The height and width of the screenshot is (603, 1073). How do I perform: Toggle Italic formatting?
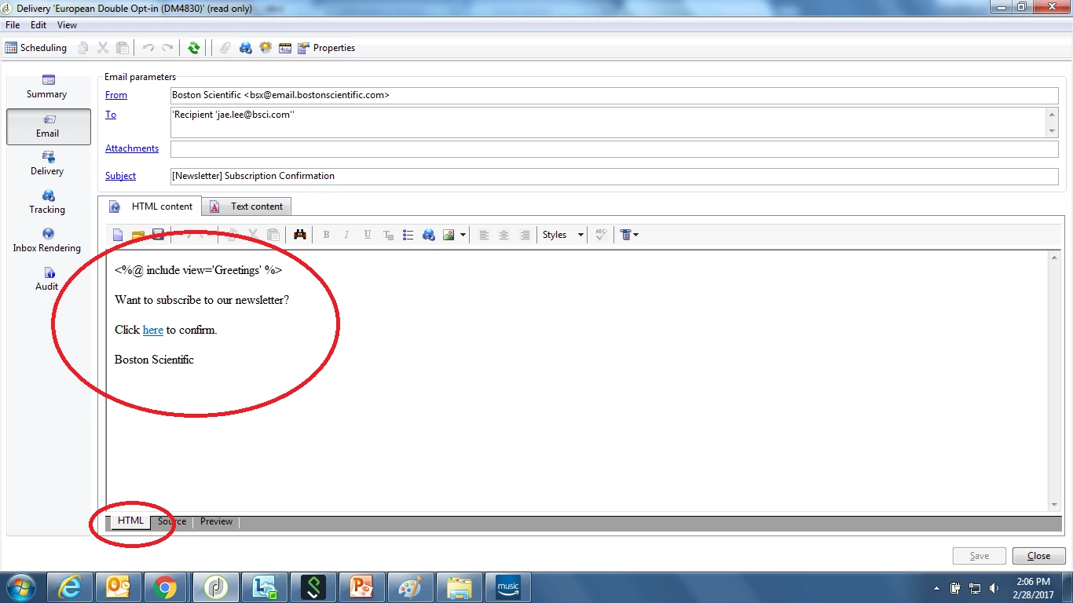click(346, 235)
